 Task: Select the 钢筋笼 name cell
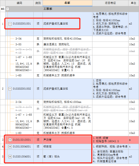click(68, 147)
